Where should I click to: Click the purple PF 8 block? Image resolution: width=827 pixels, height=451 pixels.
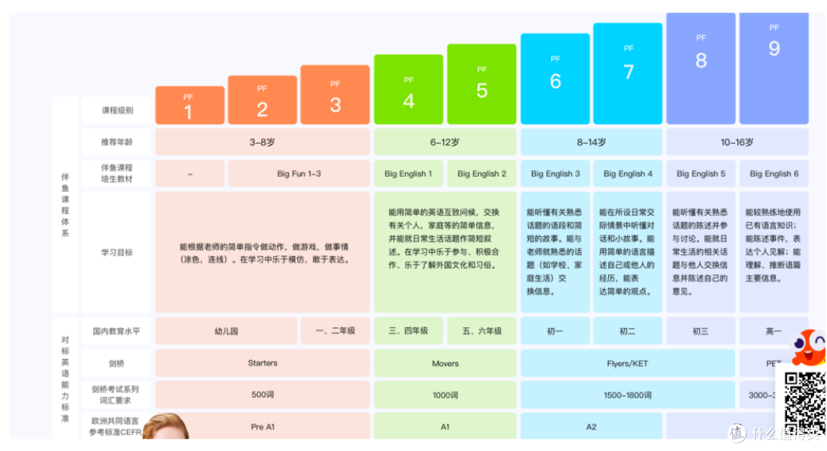pyautogui.click(x=701, y=69)
